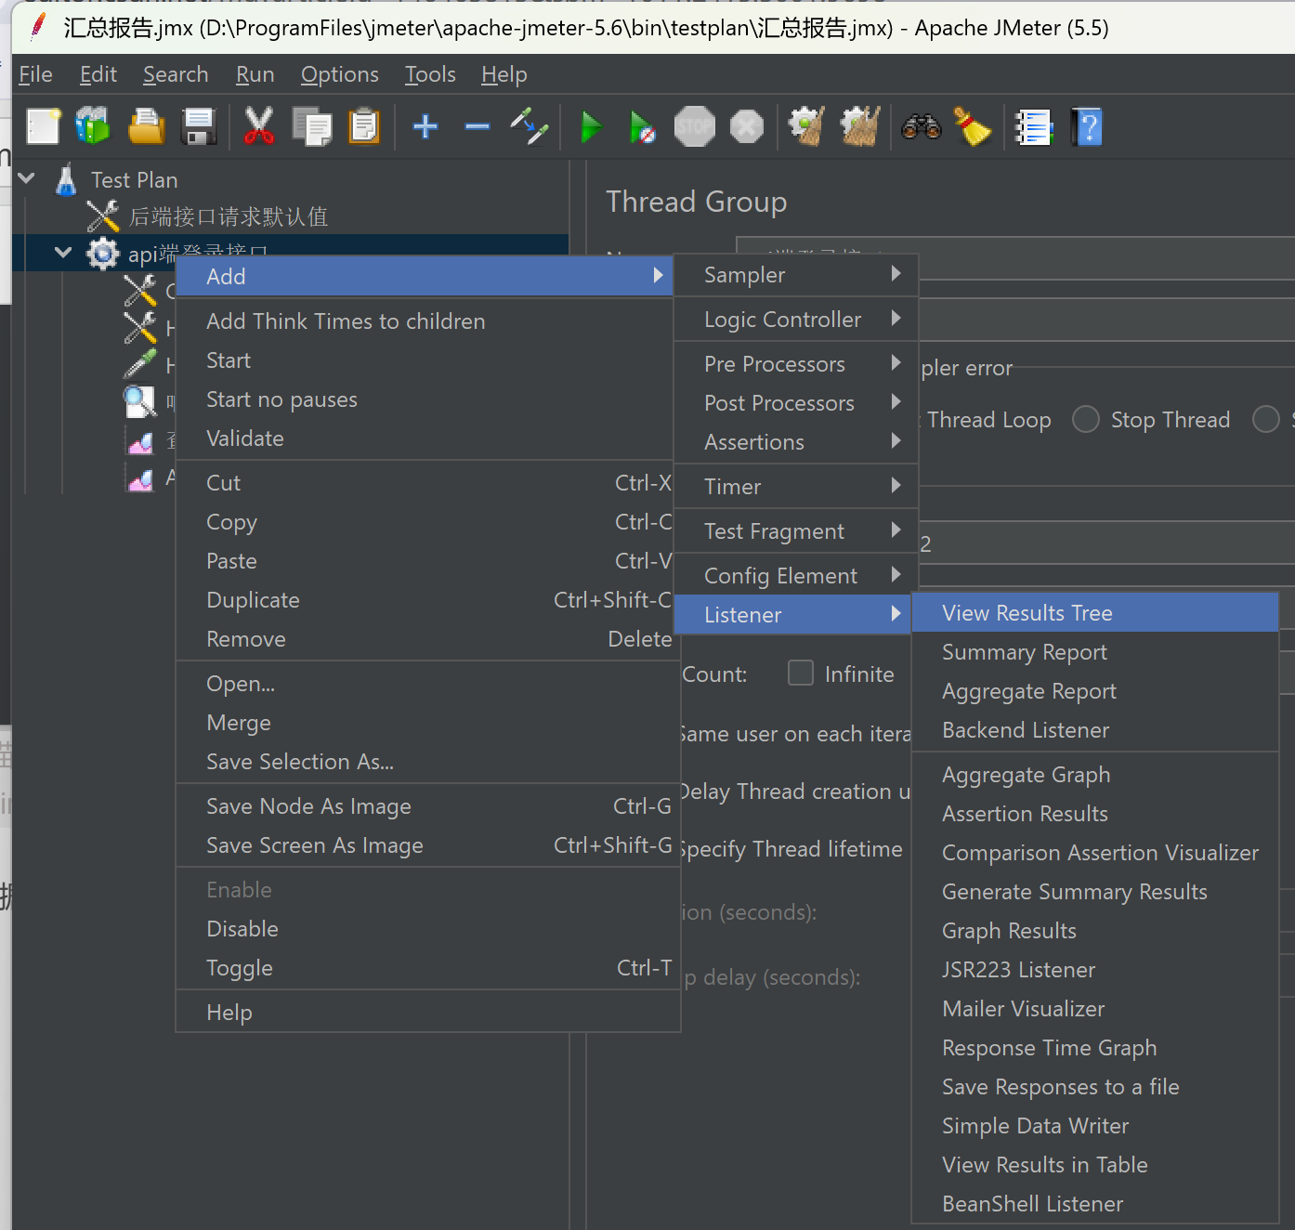Open the Run menu
This screenshot has width=1295, height=1230.
coord(255,74)
